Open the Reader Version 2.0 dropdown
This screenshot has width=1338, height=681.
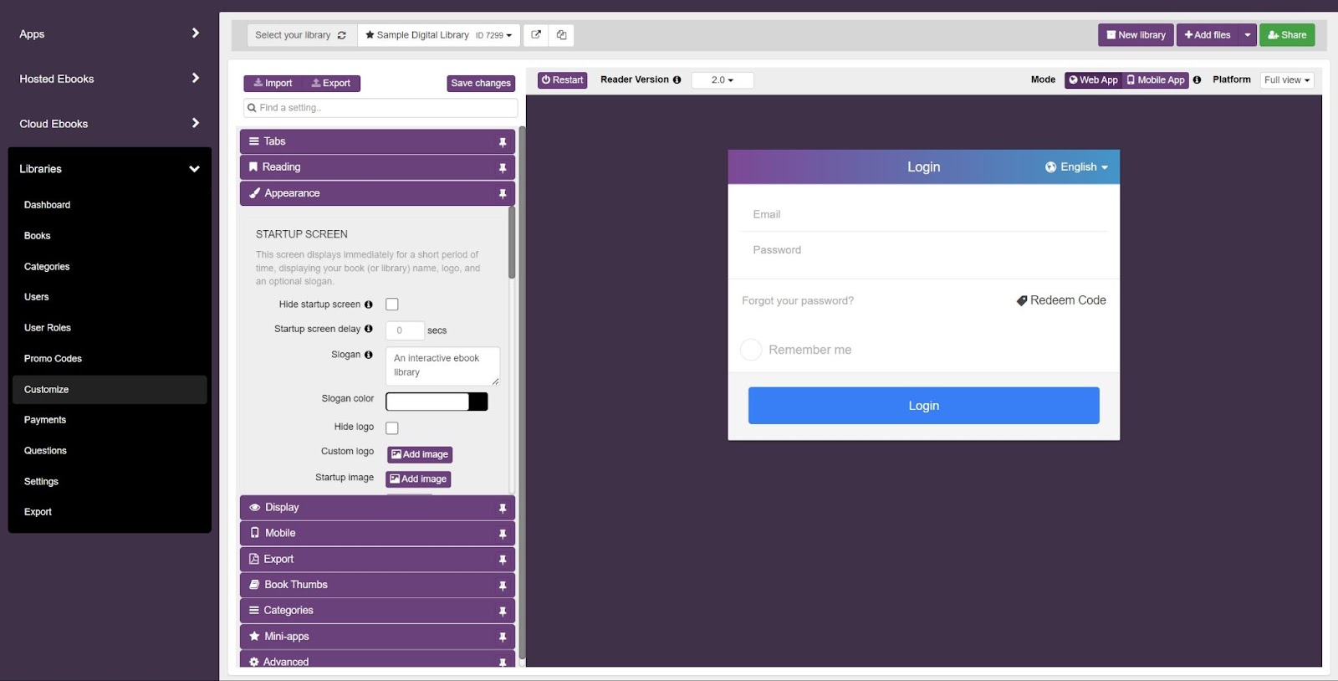(722, 80)
